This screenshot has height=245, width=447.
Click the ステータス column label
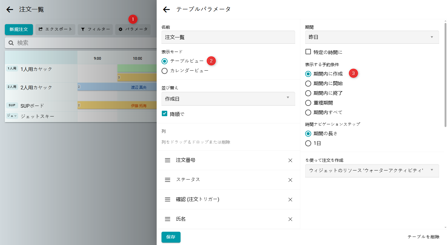[x=188, y=180]
